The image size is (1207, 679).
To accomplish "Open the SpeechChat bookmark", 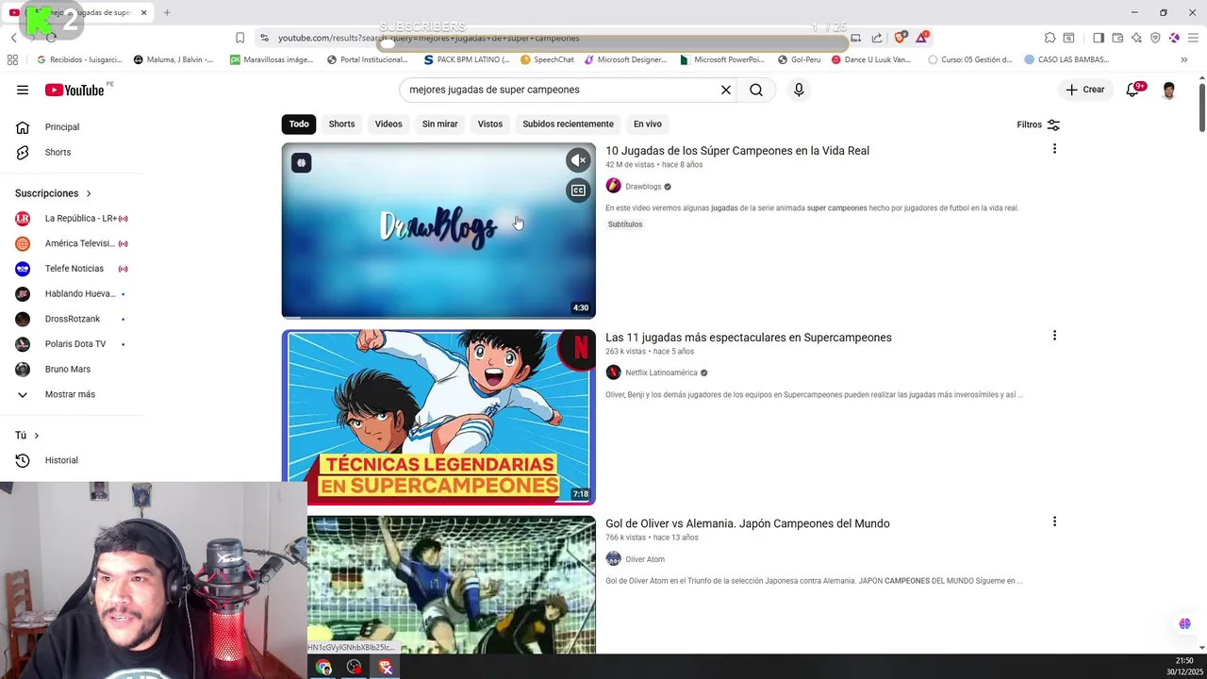I will [x=546, y=59].
